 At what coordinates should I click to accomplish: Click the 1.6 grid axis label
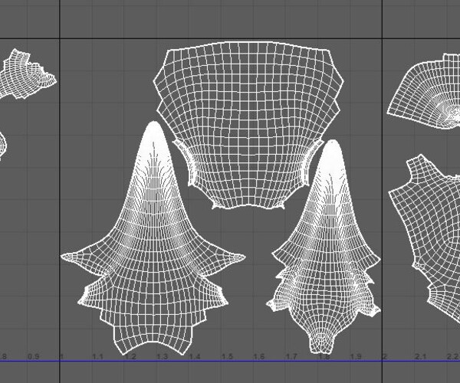pyautogui.click(x=259, y=357)
